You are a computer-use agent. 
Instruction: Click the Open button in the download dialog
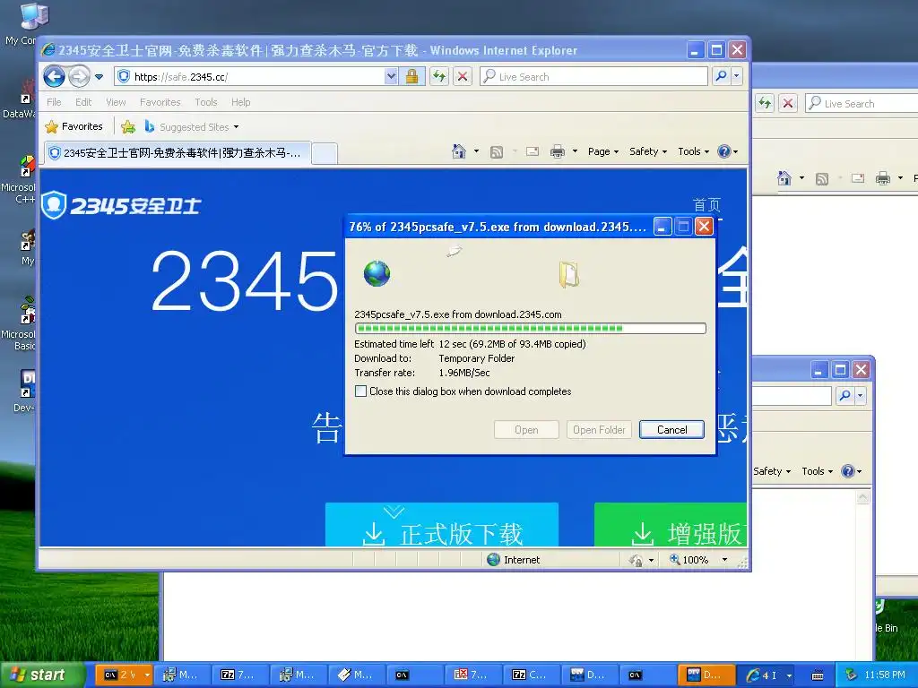526,430
